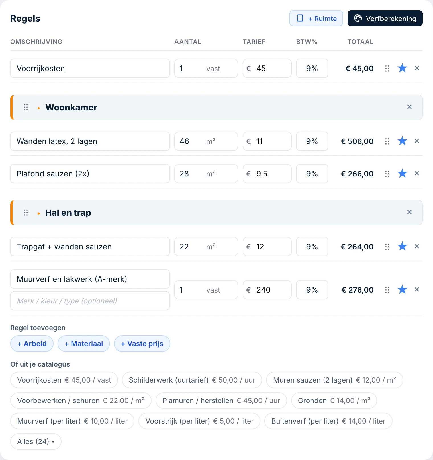Click the drag handle on Trapgat row
The height and width of the screenshot is (460, 433).
point(387,247)
